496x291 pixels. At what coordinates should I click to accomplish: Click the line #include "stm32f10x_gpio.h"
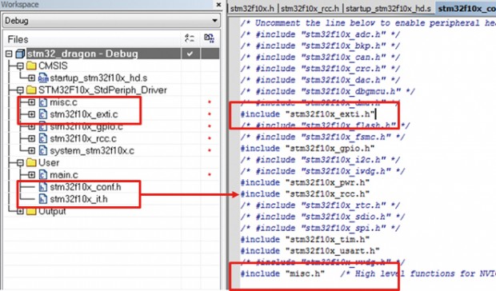tap(307, 148)
